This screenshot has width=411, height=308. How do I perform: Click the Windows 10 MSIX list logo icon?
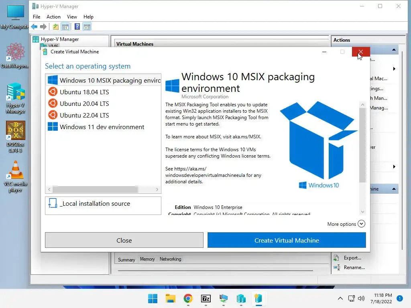click(53, 80)
